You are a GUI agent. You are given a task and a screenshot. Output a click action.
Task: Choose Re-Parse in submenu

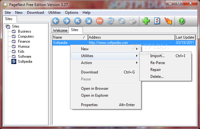165,63
